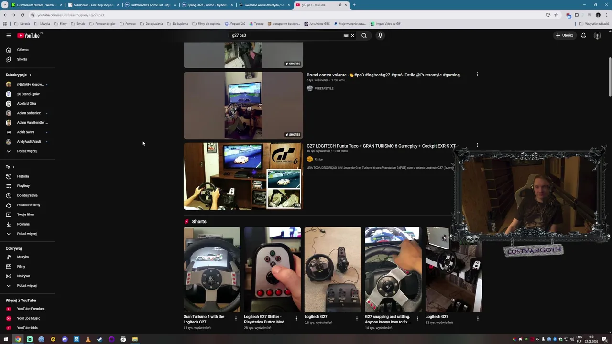This screenshot has height=344, width=612.
Task: Open YouTube notifications bell
Action: coord(583,35)
